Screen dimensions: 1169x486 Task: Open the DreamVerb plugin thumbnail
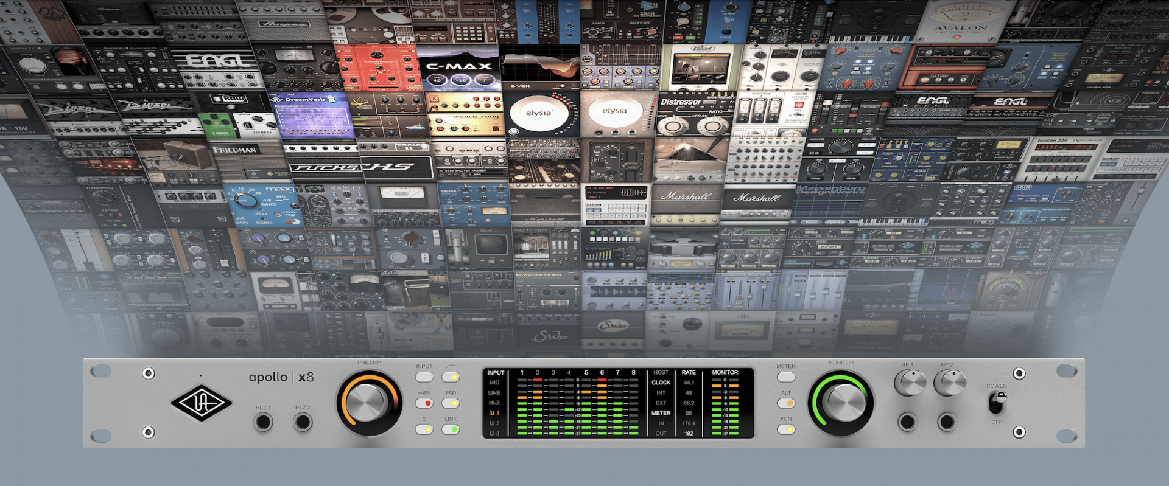click(312, 116)
